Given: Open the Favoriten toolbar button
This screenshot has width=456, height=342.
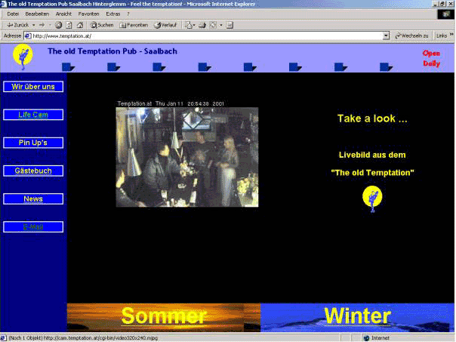Looking at the screenshot, I should pyautogui.click(x=133, y=25).
